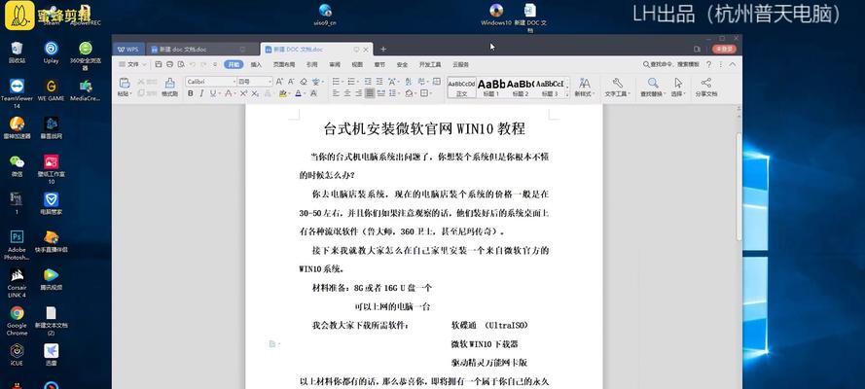Toggle Italic formatting
The image size is (865, 389).
(x=201, y=93)
